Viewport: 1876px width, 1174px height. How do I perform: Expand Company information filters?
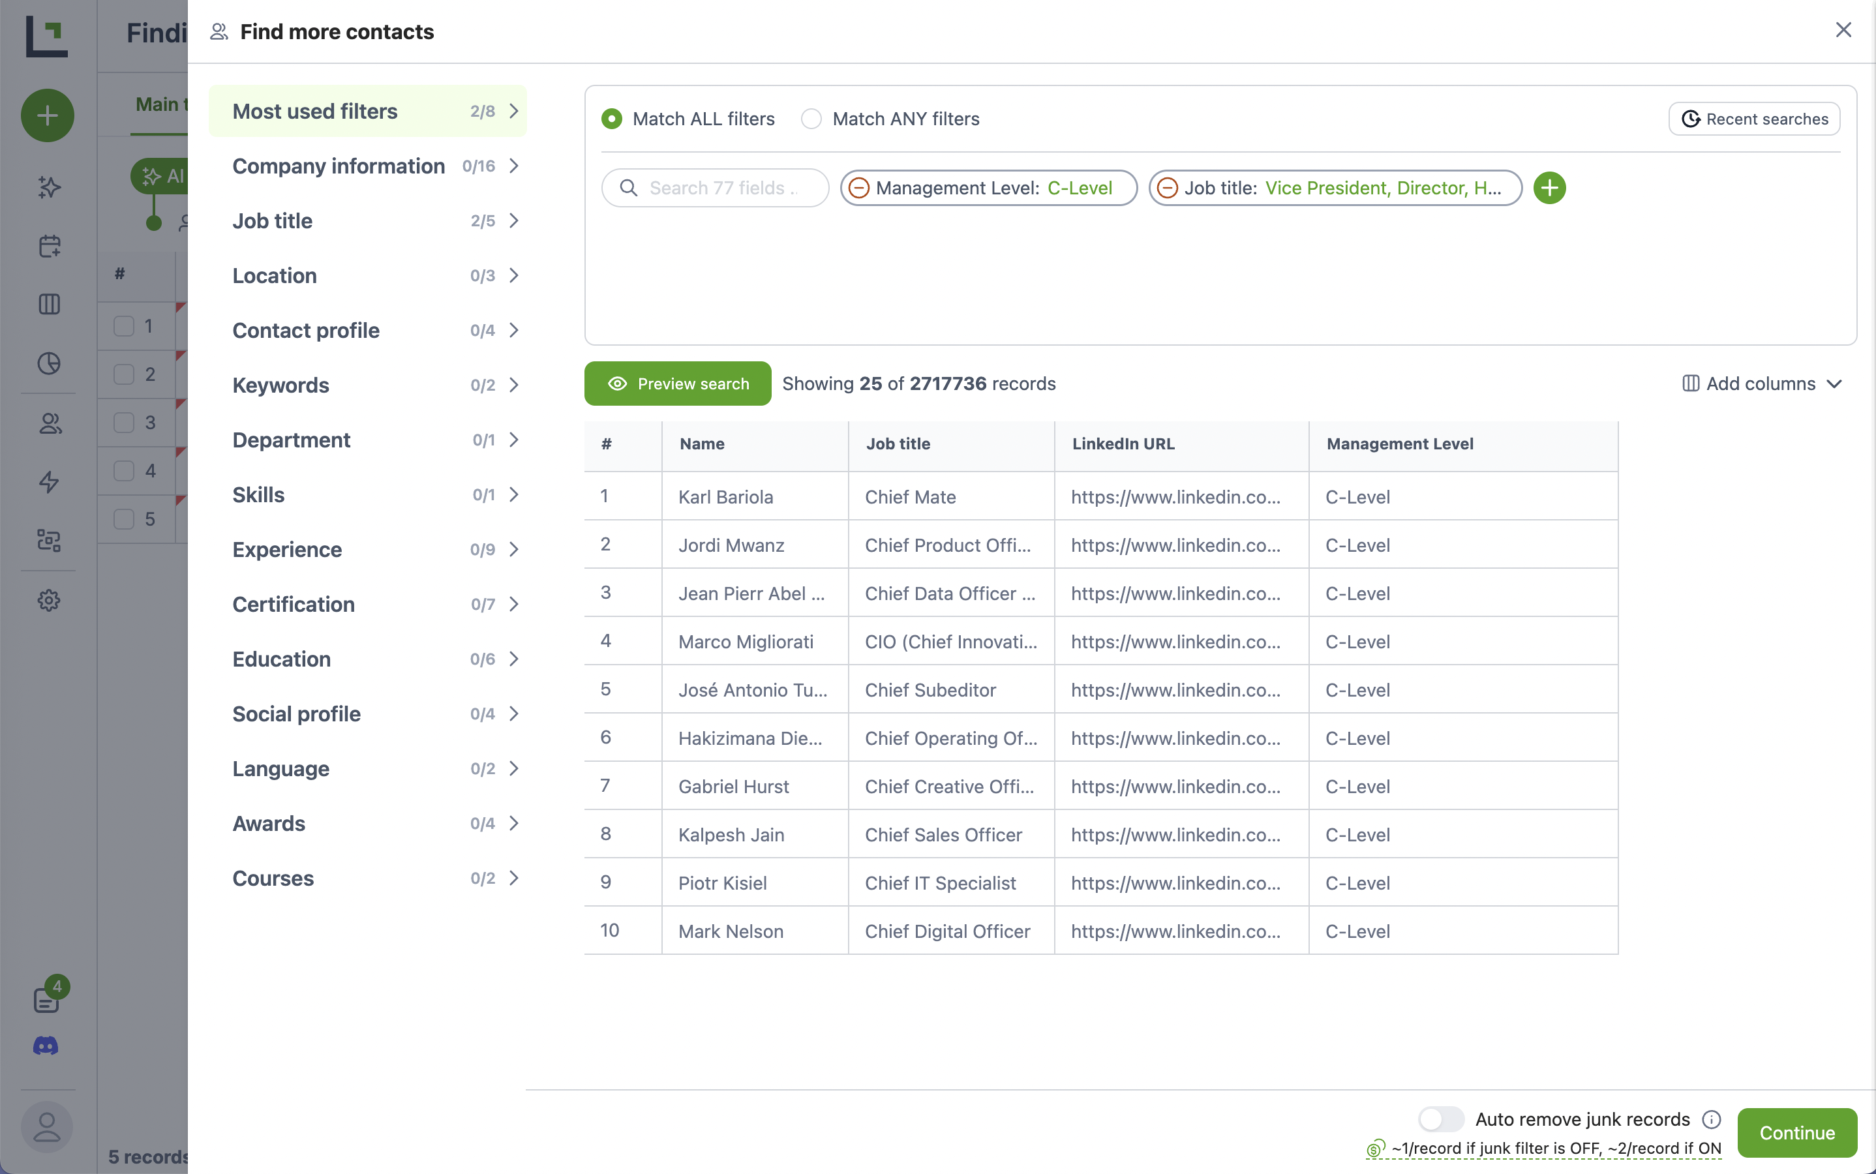tap(368, 166)
